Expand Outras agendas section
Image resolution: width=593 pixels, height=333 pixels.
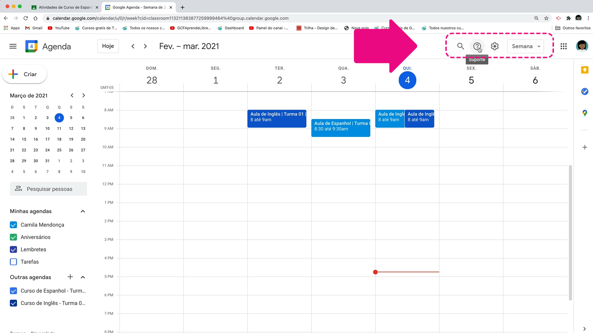coord(83,277)
